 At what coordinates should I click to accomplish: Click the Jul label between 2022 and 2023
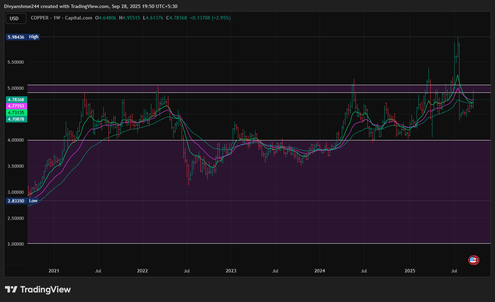coord(187,271)
